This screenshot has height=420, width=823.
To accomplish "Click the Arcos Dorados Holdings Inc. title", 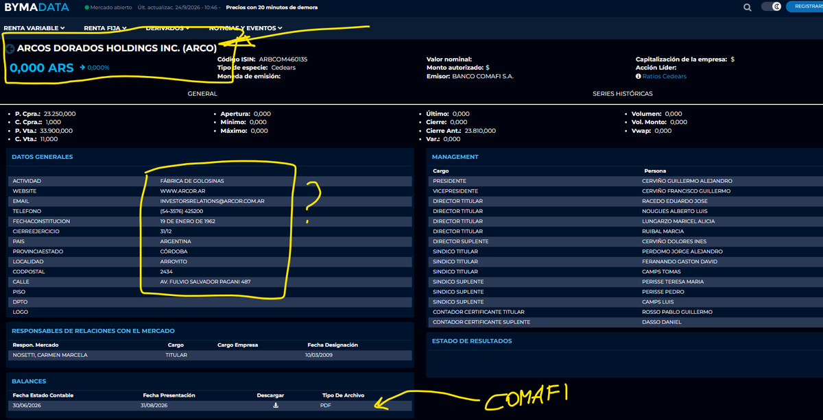I will 117,49.
